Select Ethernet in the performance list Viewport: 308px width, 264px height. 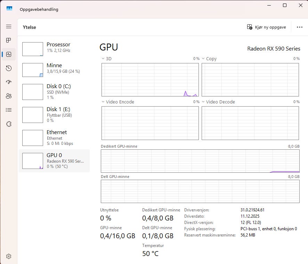[54, 138]
